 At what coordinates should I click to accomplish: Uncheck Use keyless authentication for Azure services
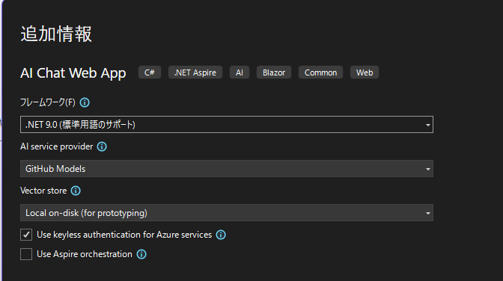(x=26, y=235)
